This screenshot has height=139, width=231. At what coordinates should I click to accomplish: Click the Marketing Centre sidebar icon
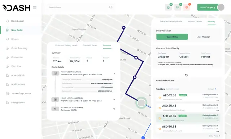[8, 93]
